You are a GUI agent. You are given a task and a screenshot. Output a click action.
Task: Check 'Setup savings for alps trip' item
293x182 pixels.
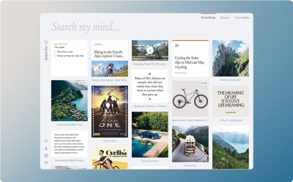pyautogui.click(x=55, y=56)
